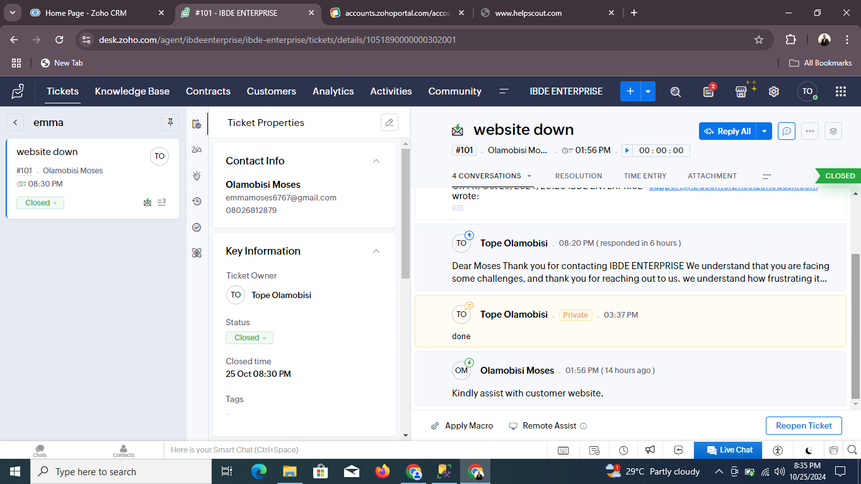Open the atom-shaped sidebar icon
The width and height of the screenshot is (861, 484).
pos(197,253)
